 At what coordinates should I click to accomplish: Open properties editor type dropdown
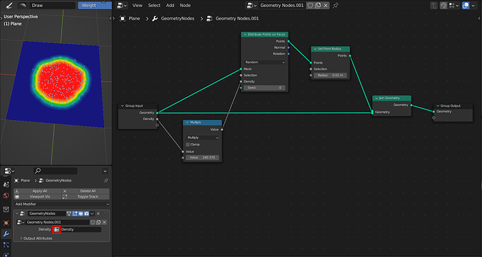[9, 171]
